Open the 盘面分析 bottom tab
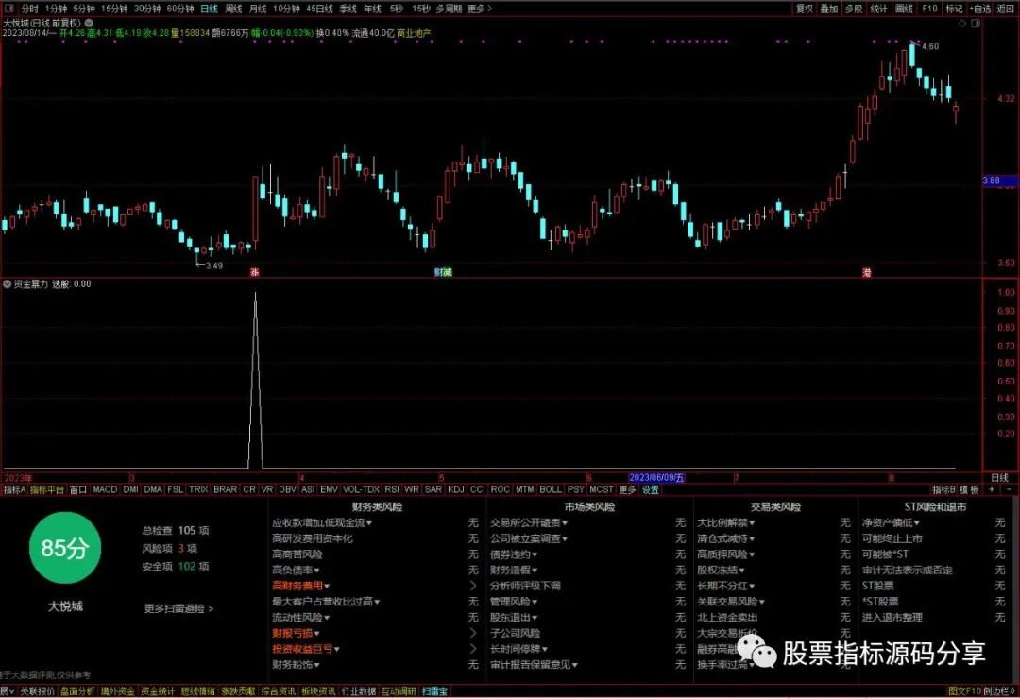The image size is (1020, 699). [78, 691]
